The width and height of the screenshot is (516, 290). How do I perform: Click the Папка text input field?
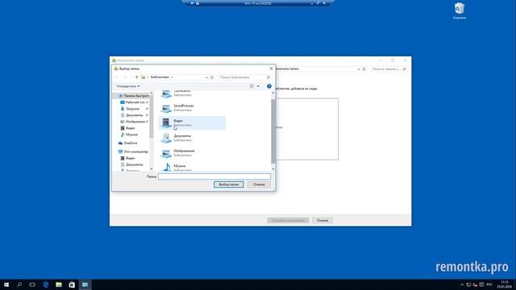click(214, 176)
